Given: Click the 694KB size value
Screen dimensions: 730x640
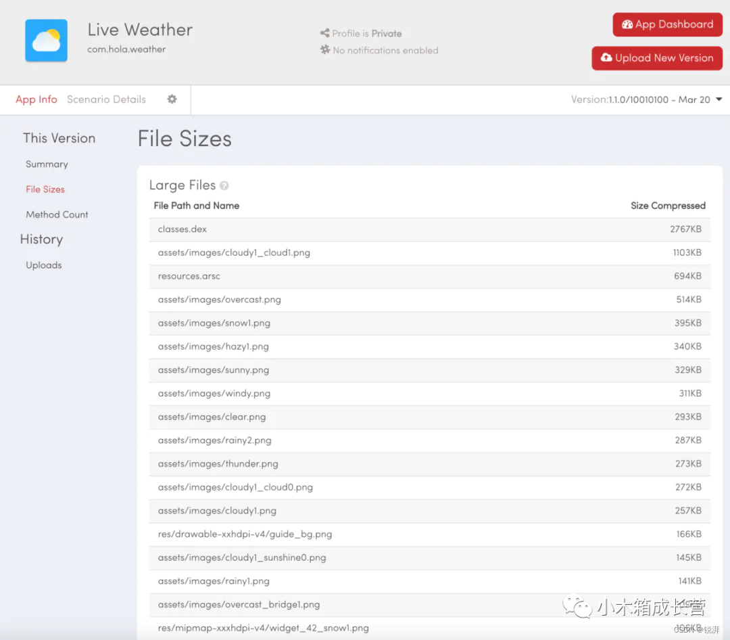Looking at the screenshot, I should pyautogui.click(x=687, y=277).
